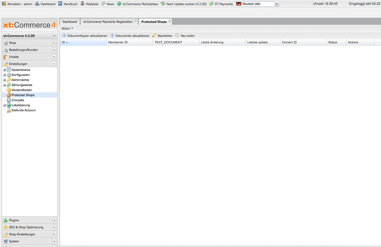Click the update search arrows icon

[163, 4]
